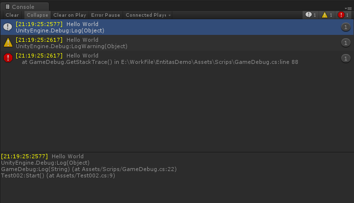354x203 pixels.
Task: Click the red error icon in log list
Action: (8, 58)
